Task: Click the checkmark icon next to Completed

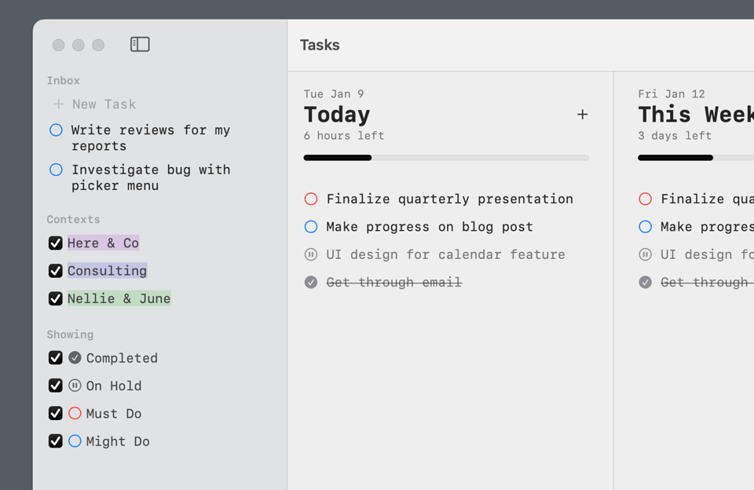Action: [x=75, y=357]
